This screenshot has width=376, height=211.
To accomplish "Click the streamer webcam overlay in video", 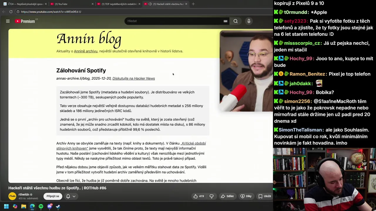I will [x=246, y=71].
